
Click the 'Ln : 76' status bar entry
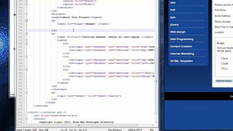[64, 130]
